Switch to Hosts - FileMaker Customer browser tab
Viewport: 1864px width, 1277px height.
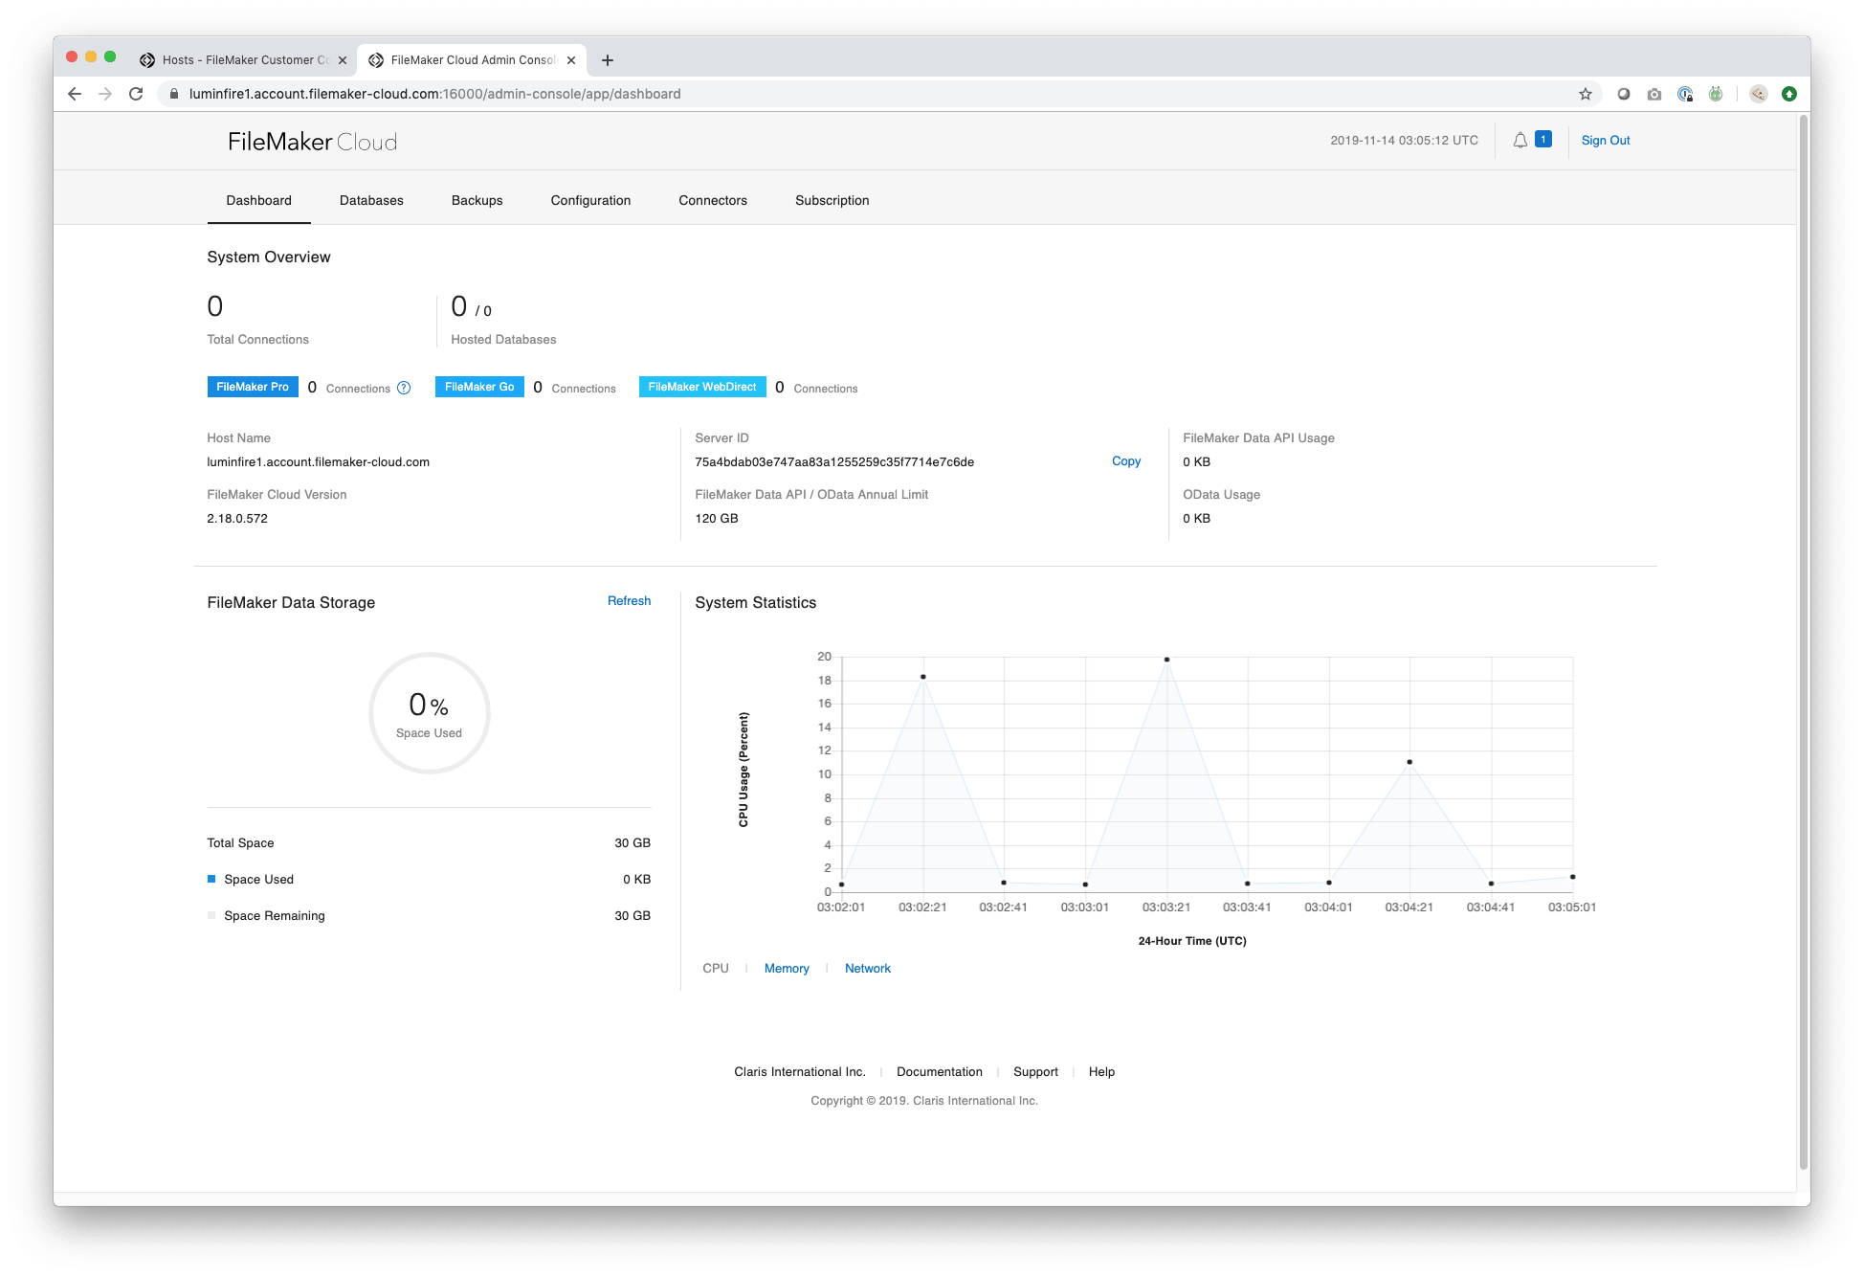pos(244,60)
